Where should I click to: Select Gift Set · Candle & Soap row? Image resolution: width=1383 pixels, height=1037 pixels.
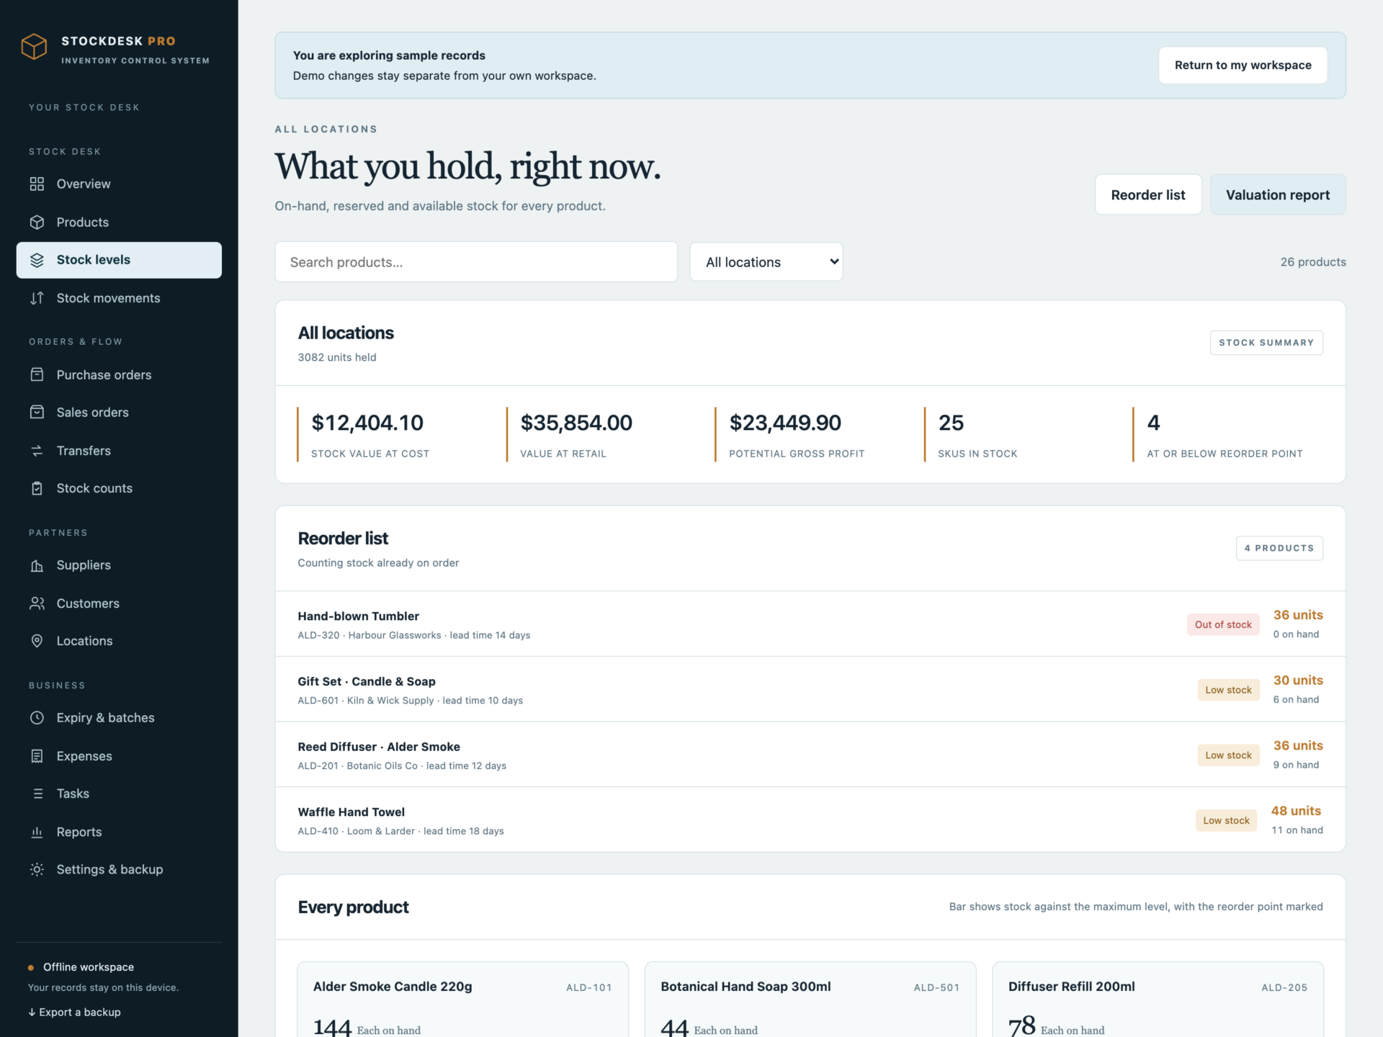(810, 689)
